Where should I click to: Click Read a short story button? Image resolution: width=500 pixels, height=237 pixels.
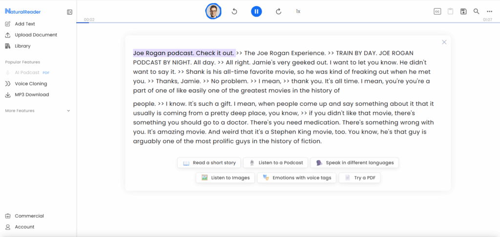click(x=209, y=163)
